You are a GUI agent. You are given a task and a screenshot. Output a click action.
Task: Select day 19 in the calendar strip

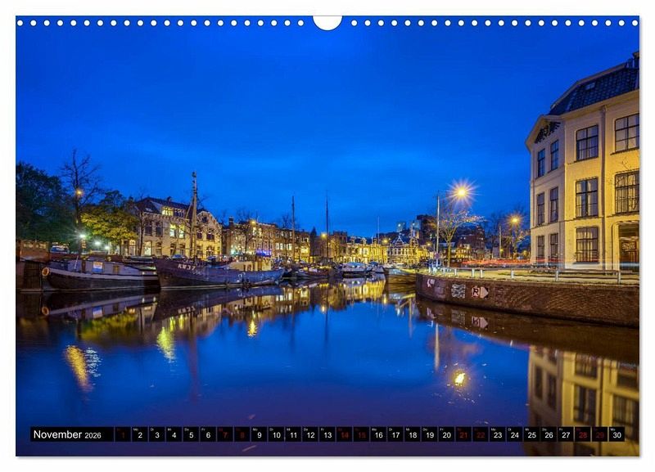pos(430,434)
